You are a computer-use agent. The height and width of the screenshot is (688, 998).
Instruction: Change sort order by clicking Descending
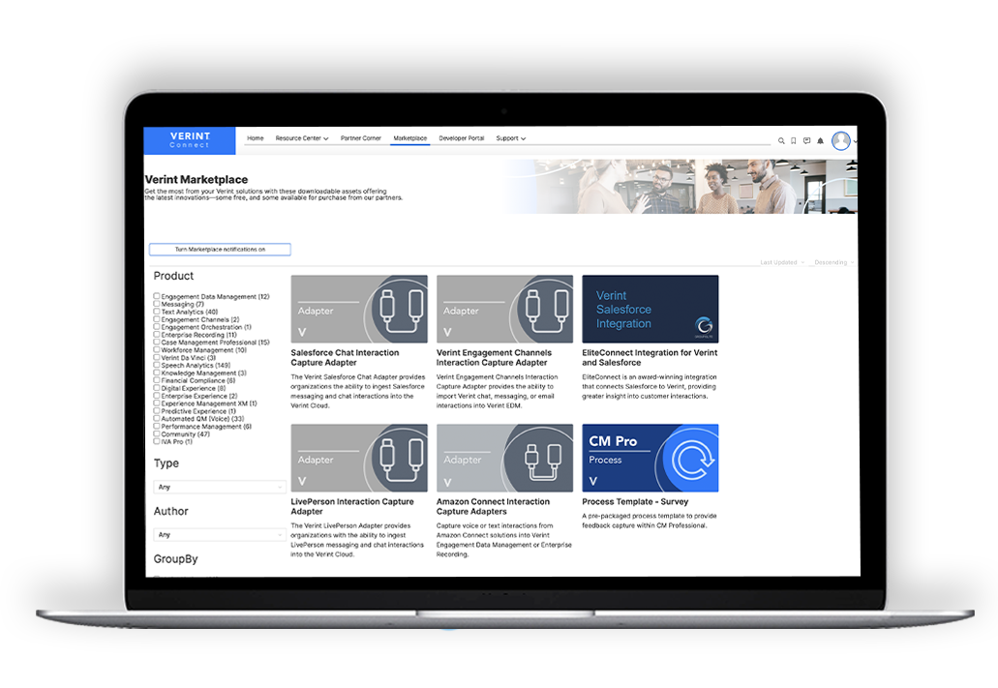832,261
